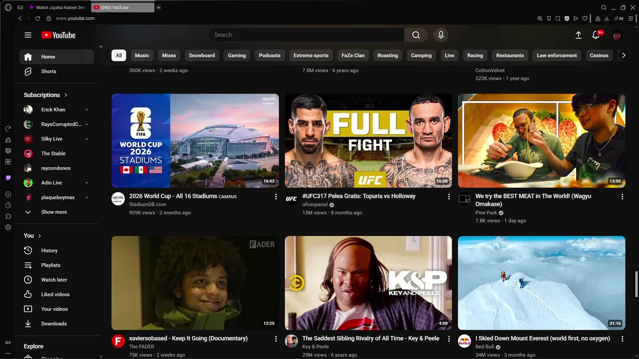Open the browser downloads icon
This screenshot has height=359, width=639.
point(607,18)
